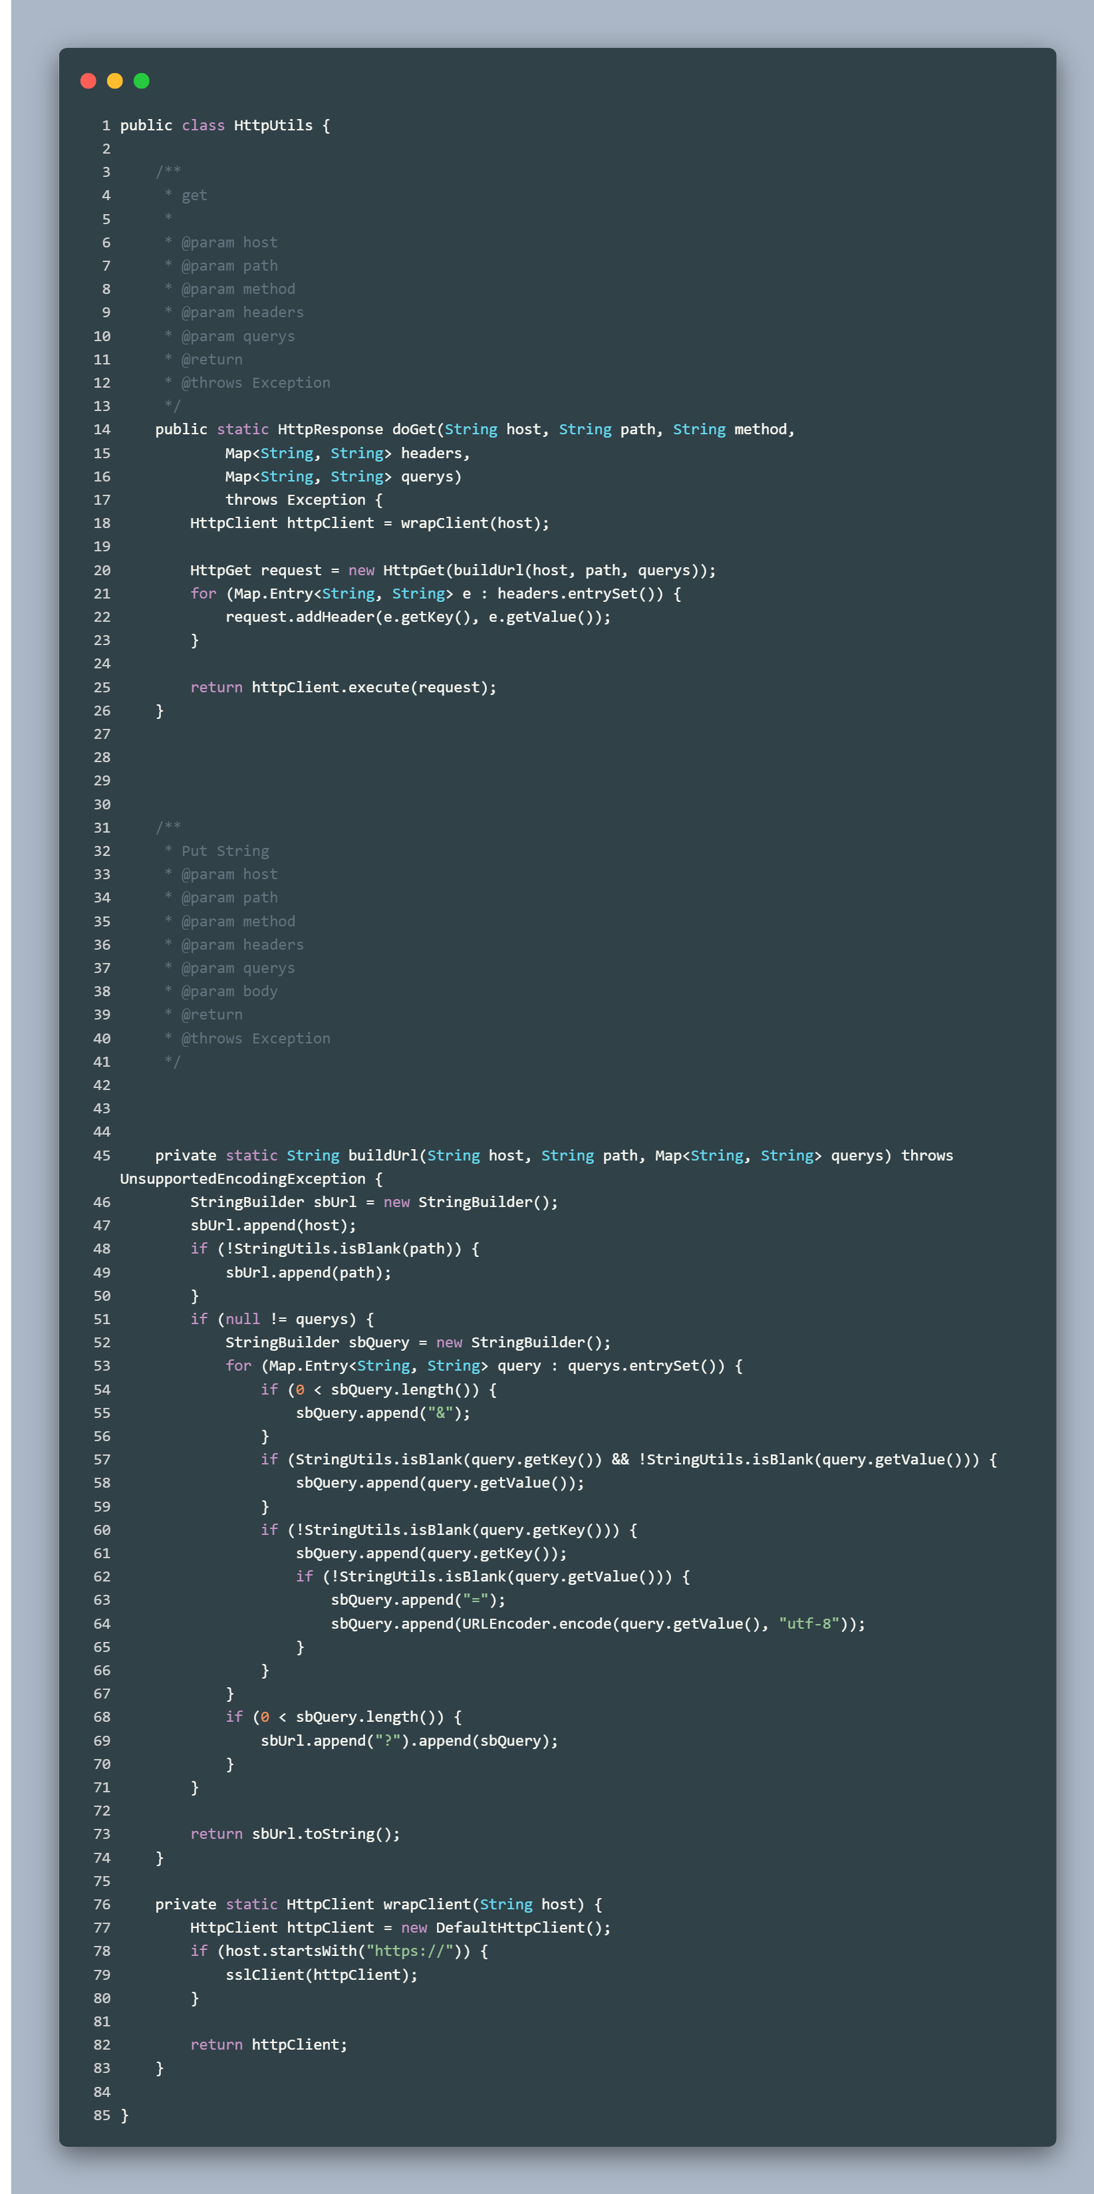
Task: Click 'sslClient(httpClient);' on line 79
Action: [x=321, y=1975]
